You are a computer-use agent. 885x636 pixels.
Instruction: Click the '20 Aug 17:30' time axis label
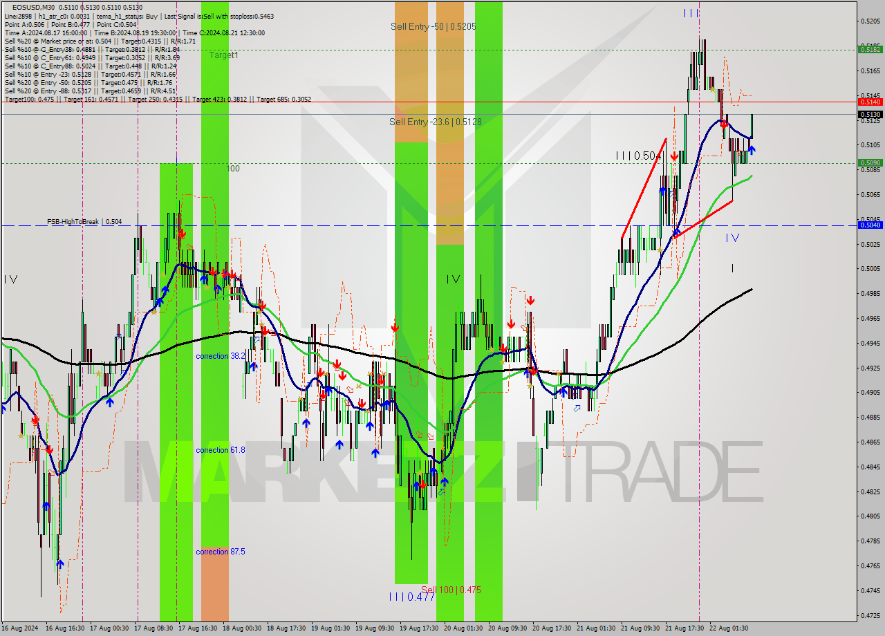pyautogui.click(x=552, y=628)
